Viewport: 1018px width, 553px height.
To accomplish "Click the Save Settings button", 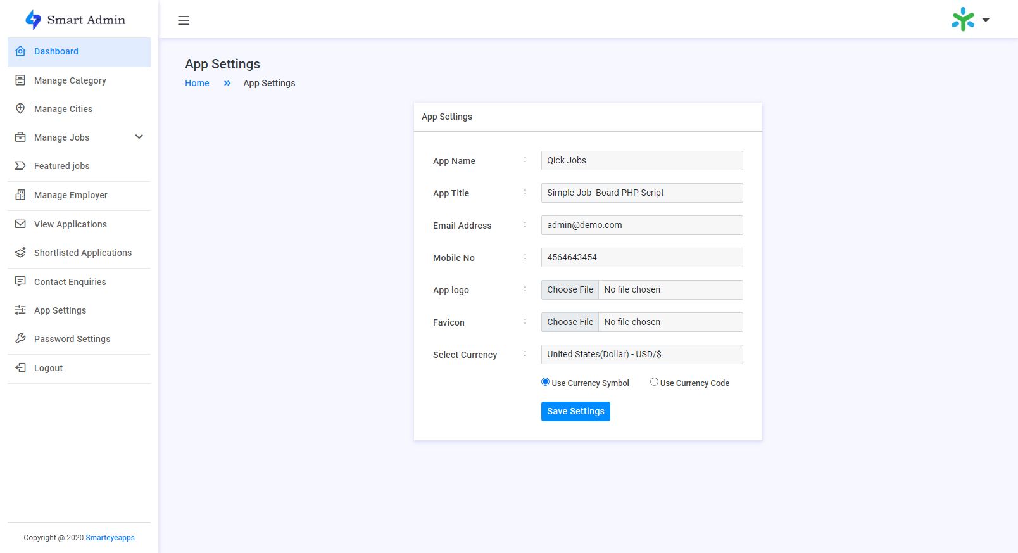I will click(575, 411).
